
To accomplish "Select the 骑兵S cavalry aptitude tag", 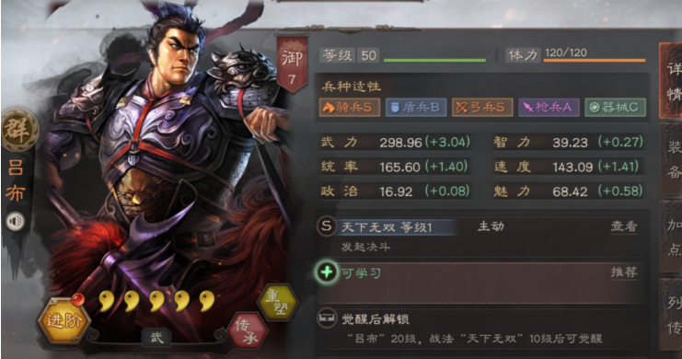I will click(x=349, y=107).
